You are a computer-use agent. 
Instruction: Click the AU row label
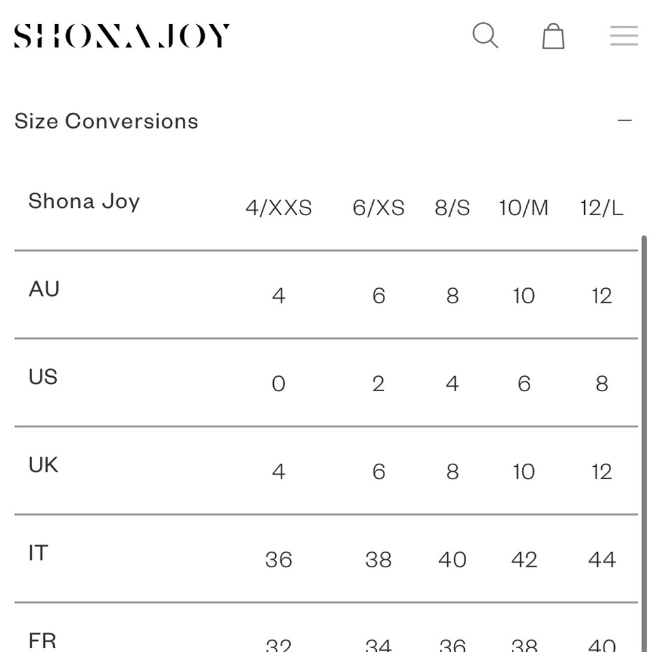(44, 289)
